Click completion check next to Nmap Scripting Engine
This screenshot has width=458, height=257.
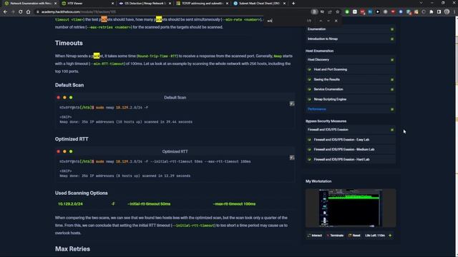point(309,99)
